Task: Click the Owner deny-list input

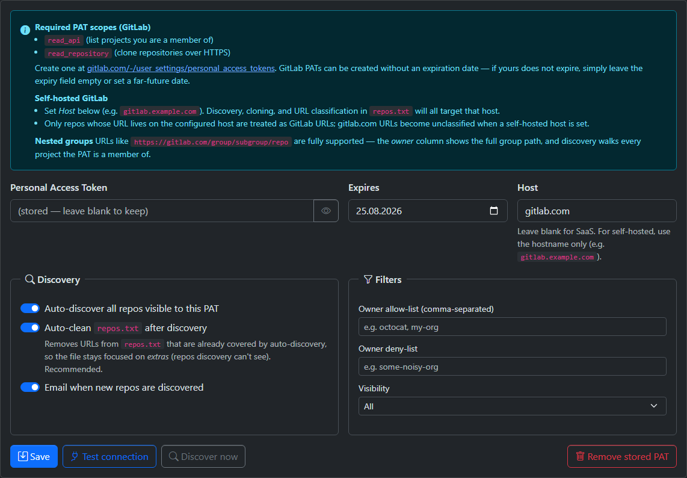Action: click(512, 367)
